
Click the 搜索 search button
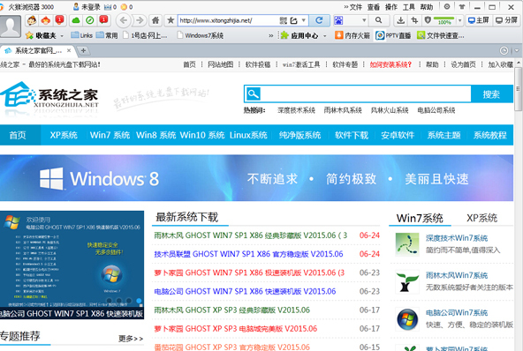coord(492,94)
